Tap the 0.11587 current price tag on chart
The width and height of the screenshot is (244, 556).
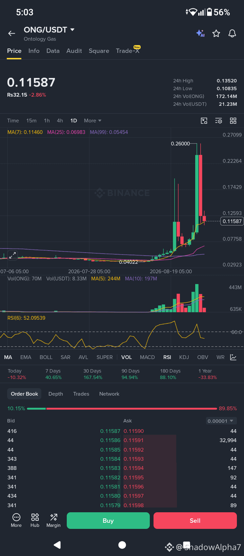pos(232,221)
